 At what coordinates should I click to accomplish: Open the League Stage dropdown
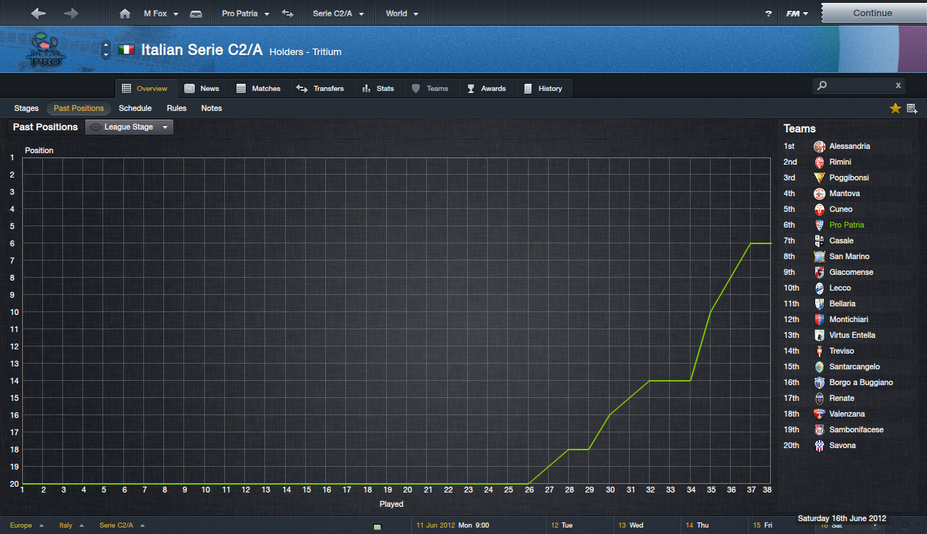(x=129, y=127)
